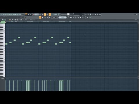The image size is (139, 104).
Task: Click the piano roll vertical scrollbar handle
Action: [x=138, y=41]
